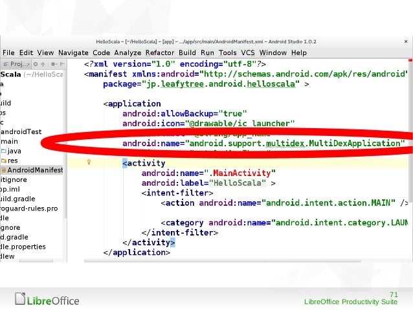Click the editor horizontal scrollbar

pos(222,261)
